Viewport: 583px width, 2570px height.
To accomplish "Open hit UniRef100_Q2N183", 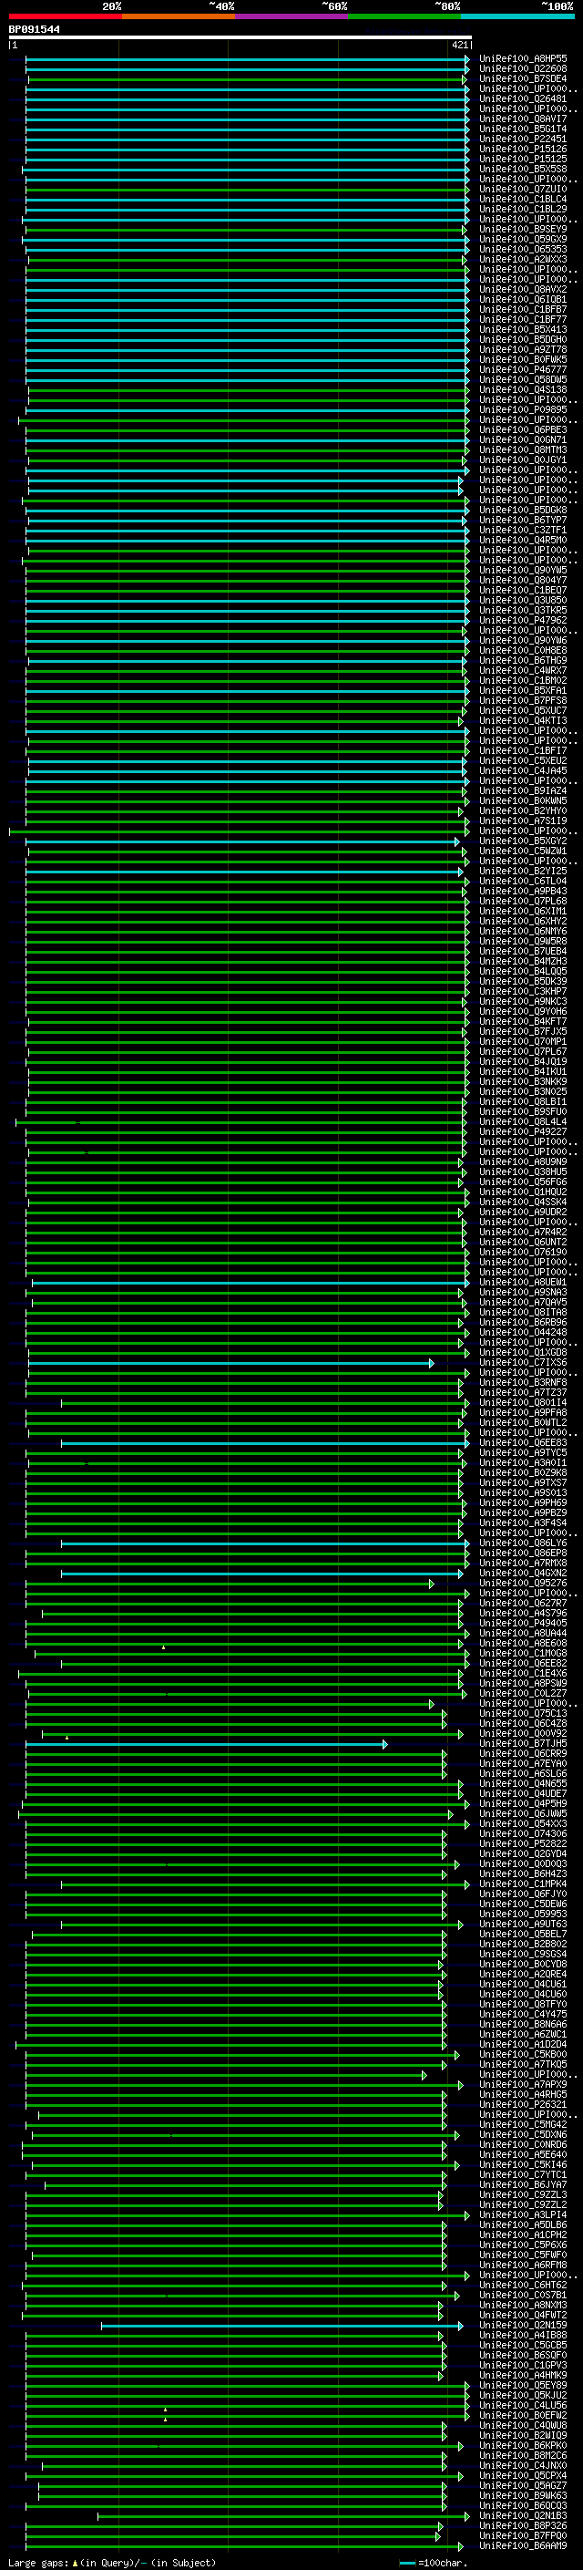I will 522,2515.
